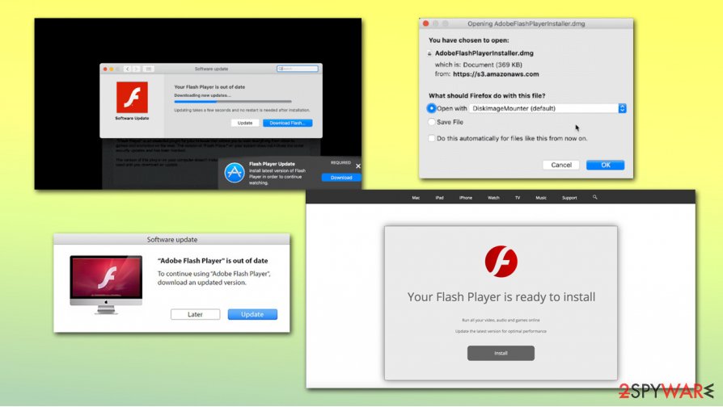723x407 pixels.
Task: Open iPad in the top navigation bar
Action: tap(439, 198)
